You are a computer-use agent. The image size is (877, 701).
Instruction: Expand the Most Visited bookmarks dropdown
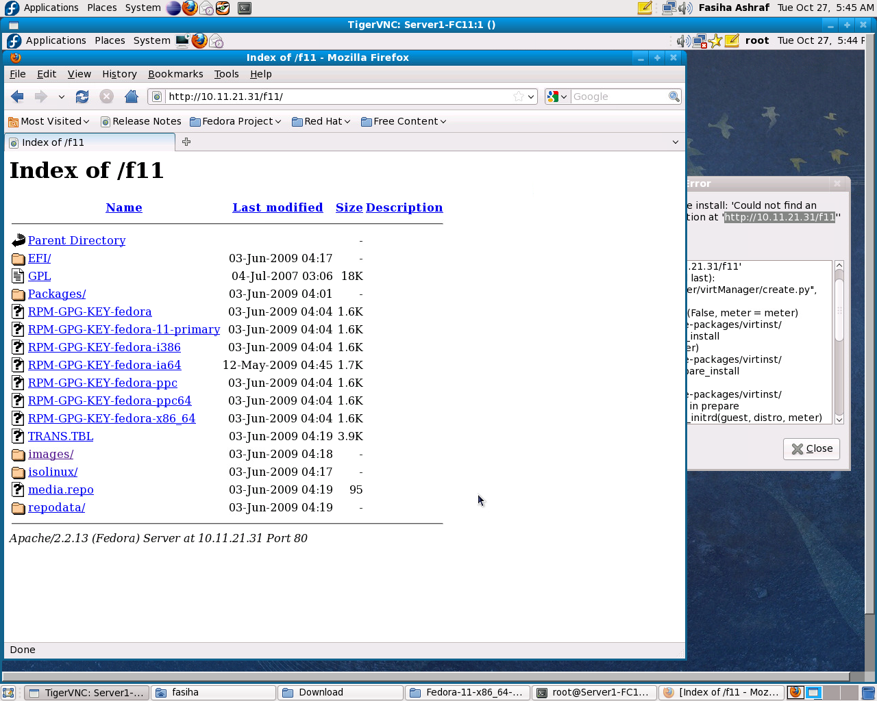[49, 121]
